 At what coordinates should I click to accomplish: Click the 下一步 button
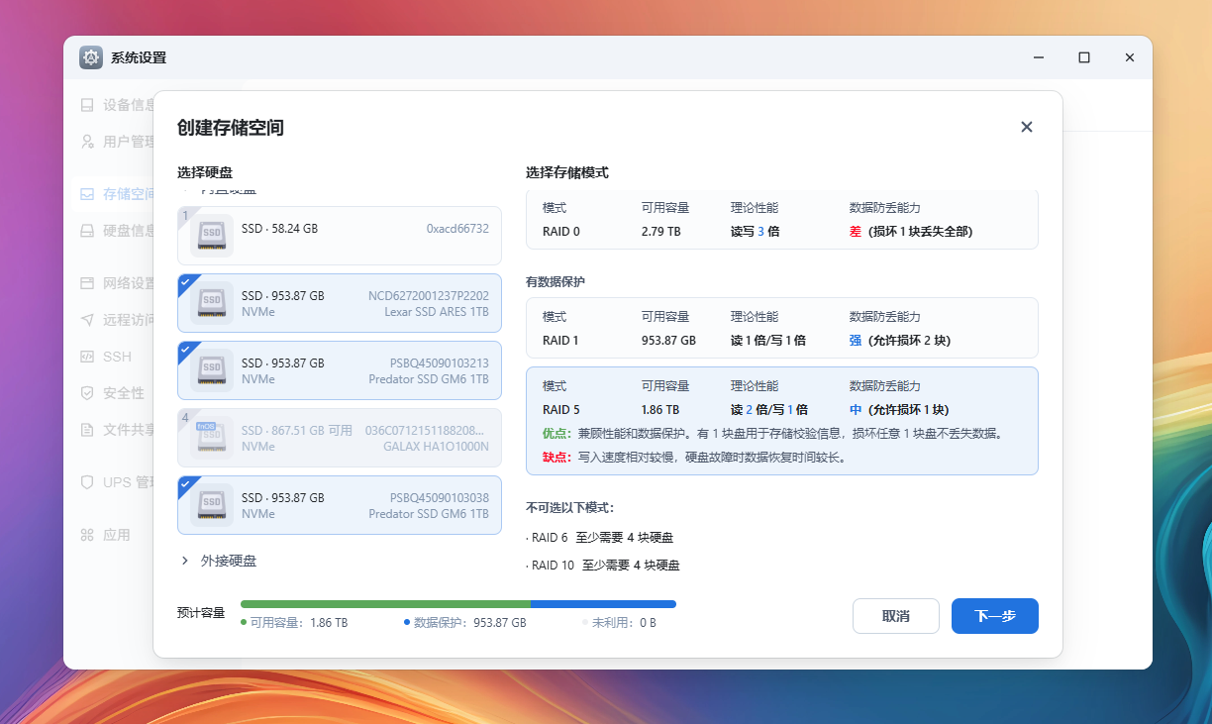coord(994,616)
